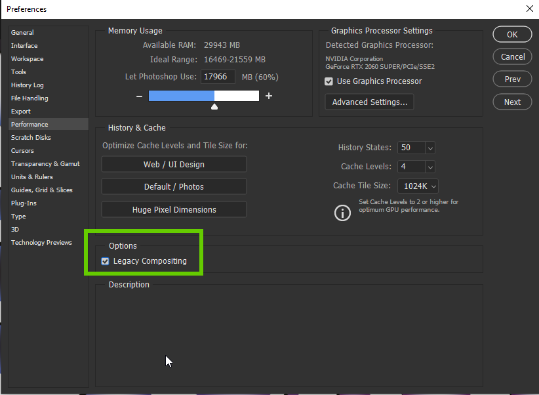Toggle Use Graphics Processor checkbox
539x395 pixels.
[329, 81]
